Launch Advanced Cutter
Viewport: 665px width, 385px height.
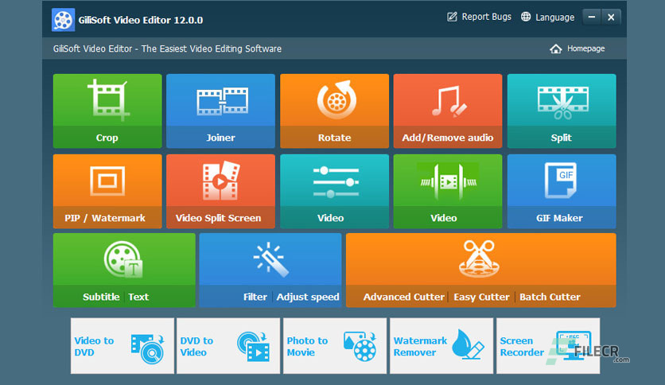pos(404,297)
